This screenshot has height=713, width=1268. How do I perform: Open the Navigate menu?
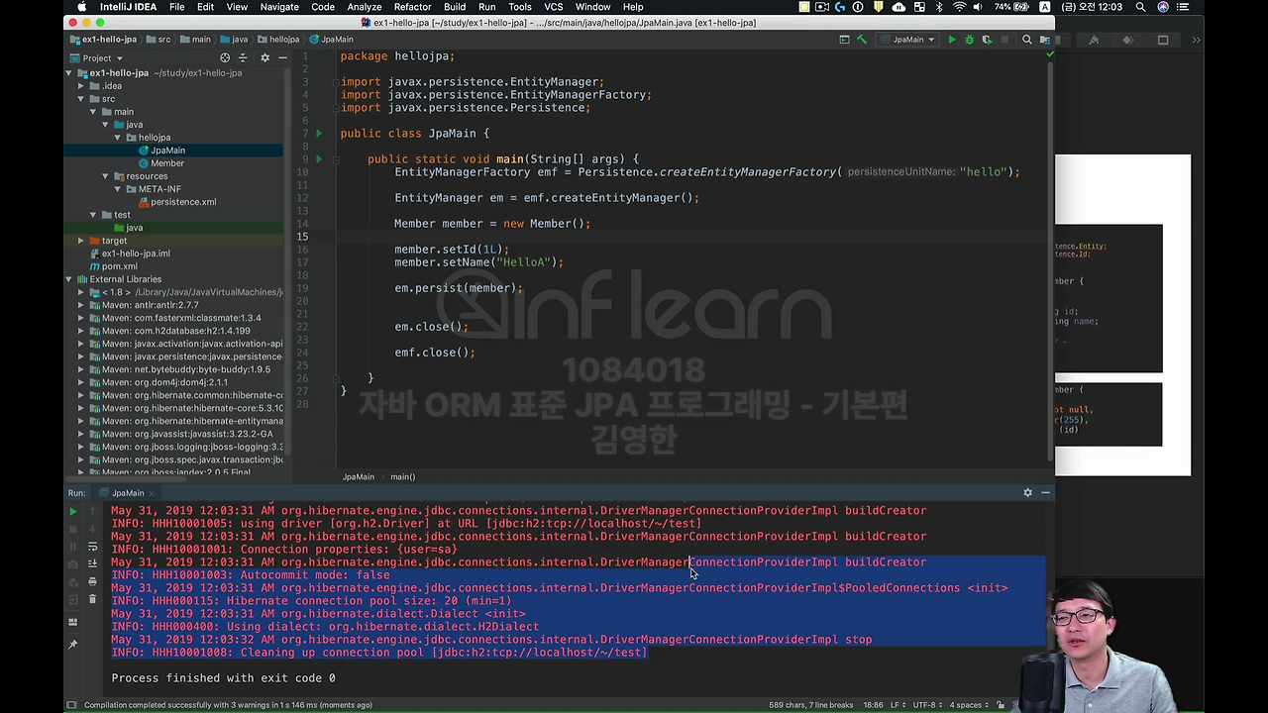pos(279,7)
